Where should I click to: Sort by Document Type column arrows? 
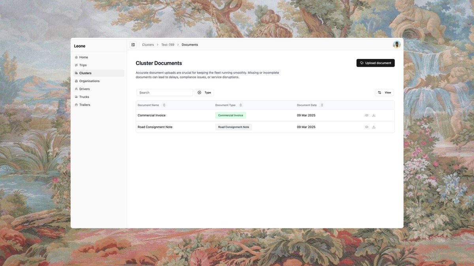[x=241, y=105]
